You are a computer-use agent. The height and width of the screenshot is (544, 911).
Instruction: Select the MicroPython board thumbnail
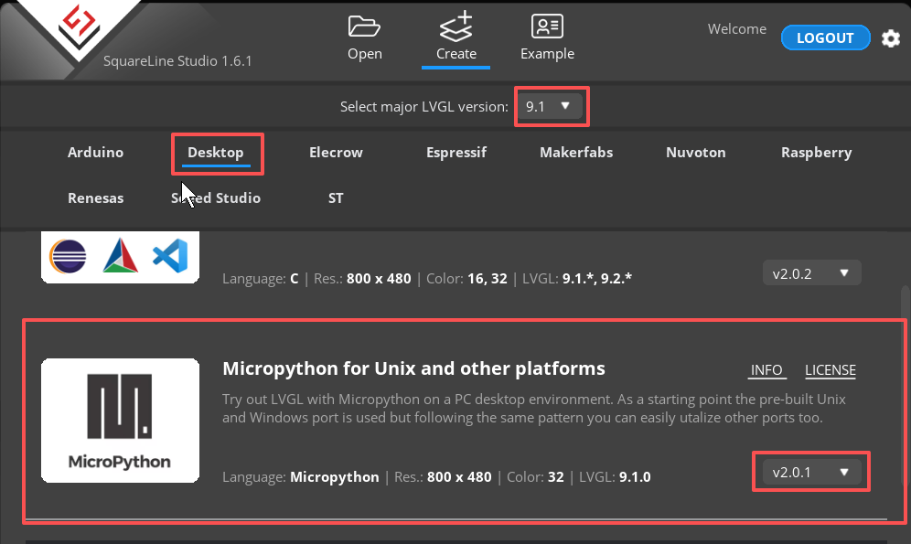[120, 421]
